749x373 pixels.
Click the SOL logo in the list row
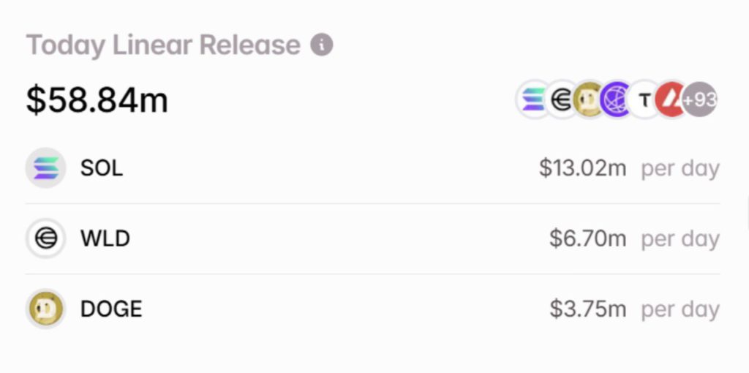coord(45,168)
